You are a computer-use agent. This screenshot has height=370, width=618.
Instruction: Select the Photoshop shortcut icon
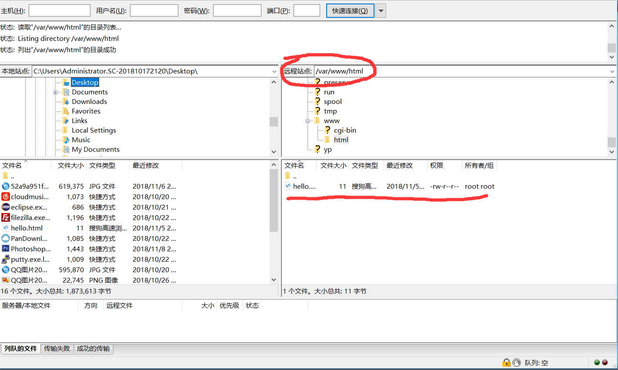tap(6, 249)
